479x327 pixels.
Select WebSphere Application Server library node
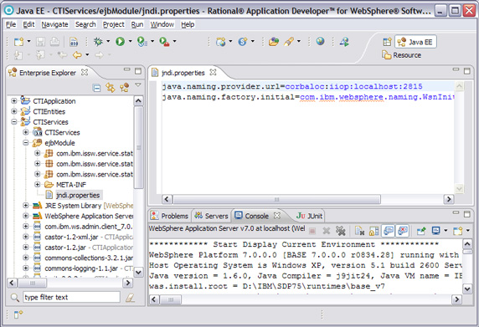pos(89,216)
